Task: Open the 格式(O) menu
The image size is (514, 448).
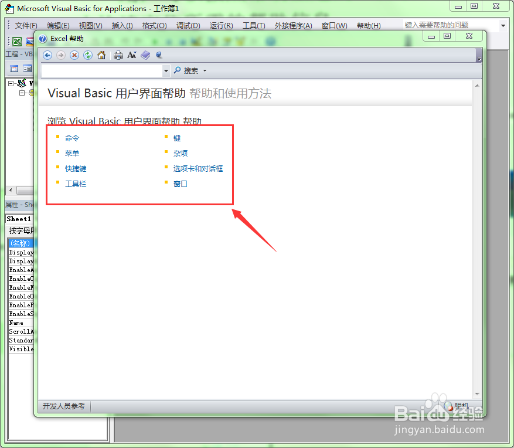Action: pyautogui.click(x=154, y=26)
